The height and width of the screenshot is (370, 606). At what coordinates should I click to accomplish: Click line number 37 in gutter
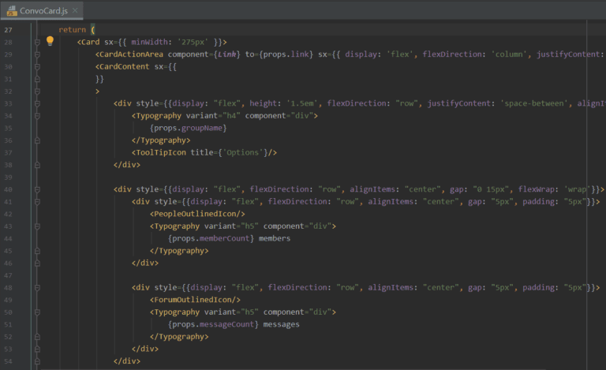pyautogui.click(x=8, y=152)
